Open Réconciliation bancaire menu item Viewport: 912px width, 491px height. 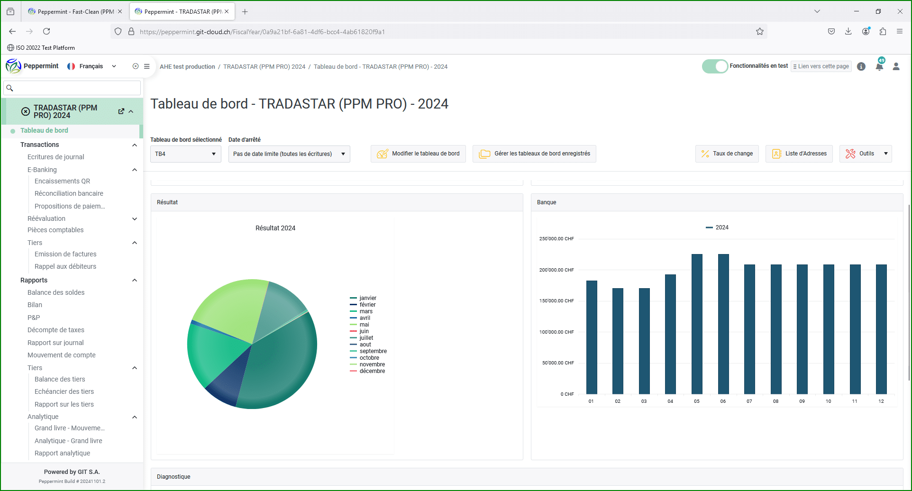[69, 193]
